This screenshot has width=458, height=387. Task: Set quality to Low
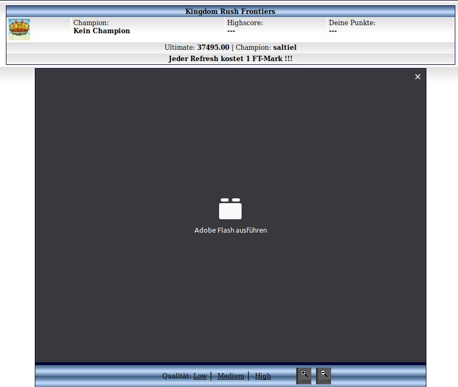[x=200, y=376]
